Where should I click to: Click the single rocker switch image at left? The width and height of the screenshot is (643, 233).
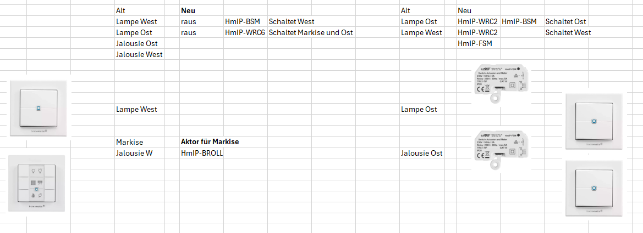coord(37,108)
